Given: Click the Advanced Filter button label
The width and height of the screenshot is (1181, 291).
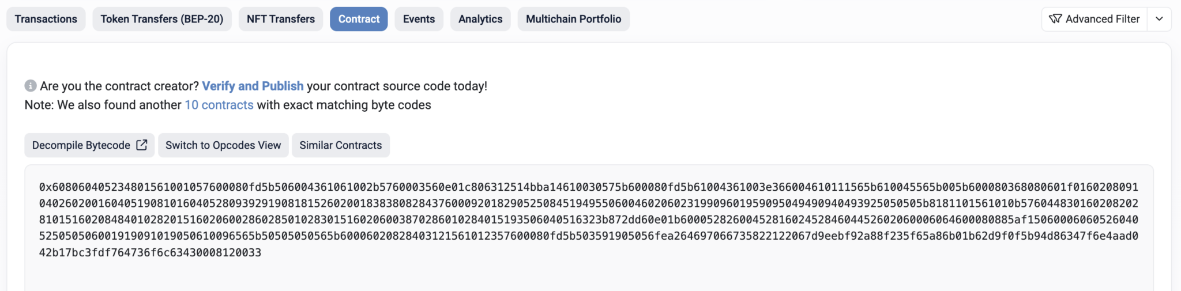Looking at the screenshot, I should coord(1102,19).
